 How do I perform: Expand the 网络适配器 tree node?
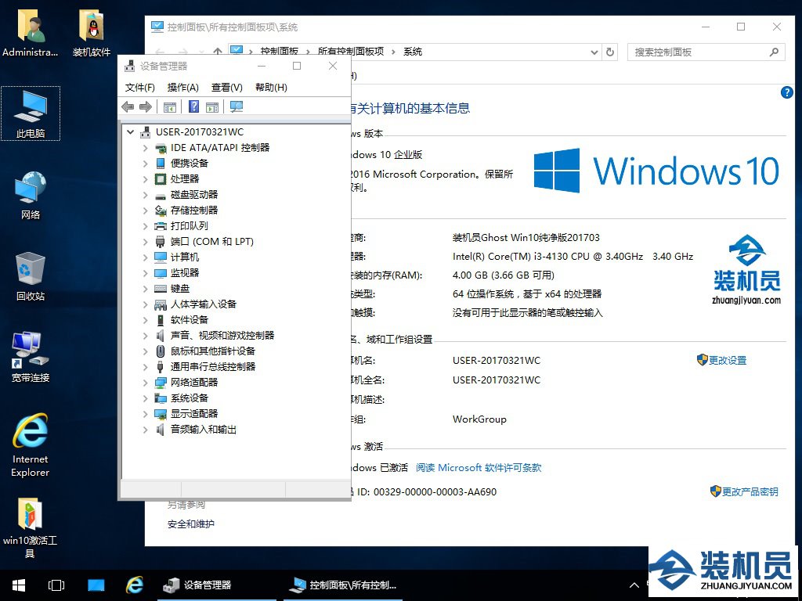point(145,383)
